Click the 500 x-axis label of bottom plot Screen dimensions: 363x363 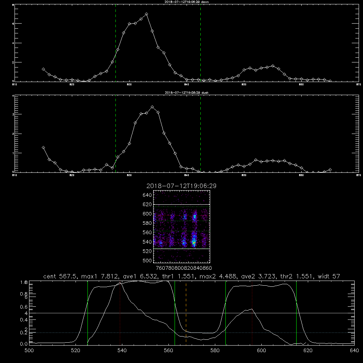29,351
